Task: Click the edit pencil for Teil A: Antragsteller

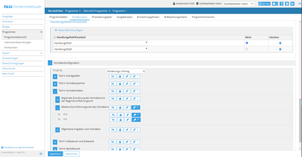Action: (127, 76)
